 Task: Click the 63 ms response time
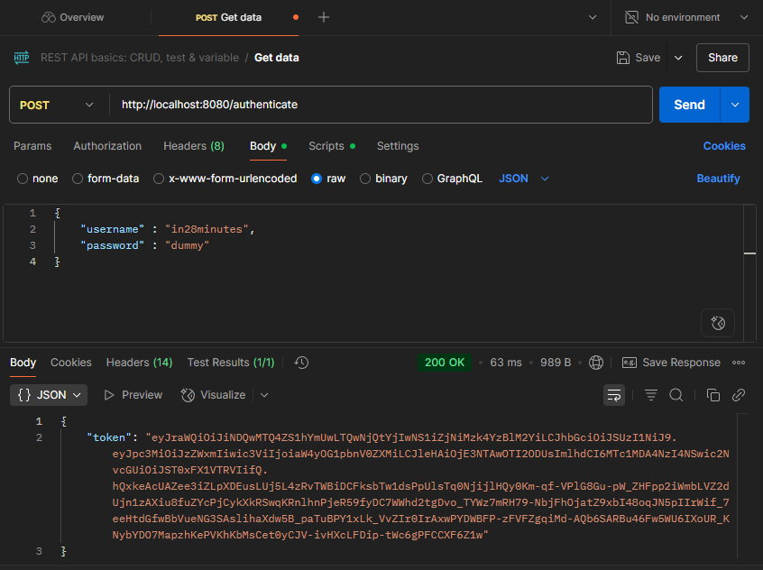point(506,363)
